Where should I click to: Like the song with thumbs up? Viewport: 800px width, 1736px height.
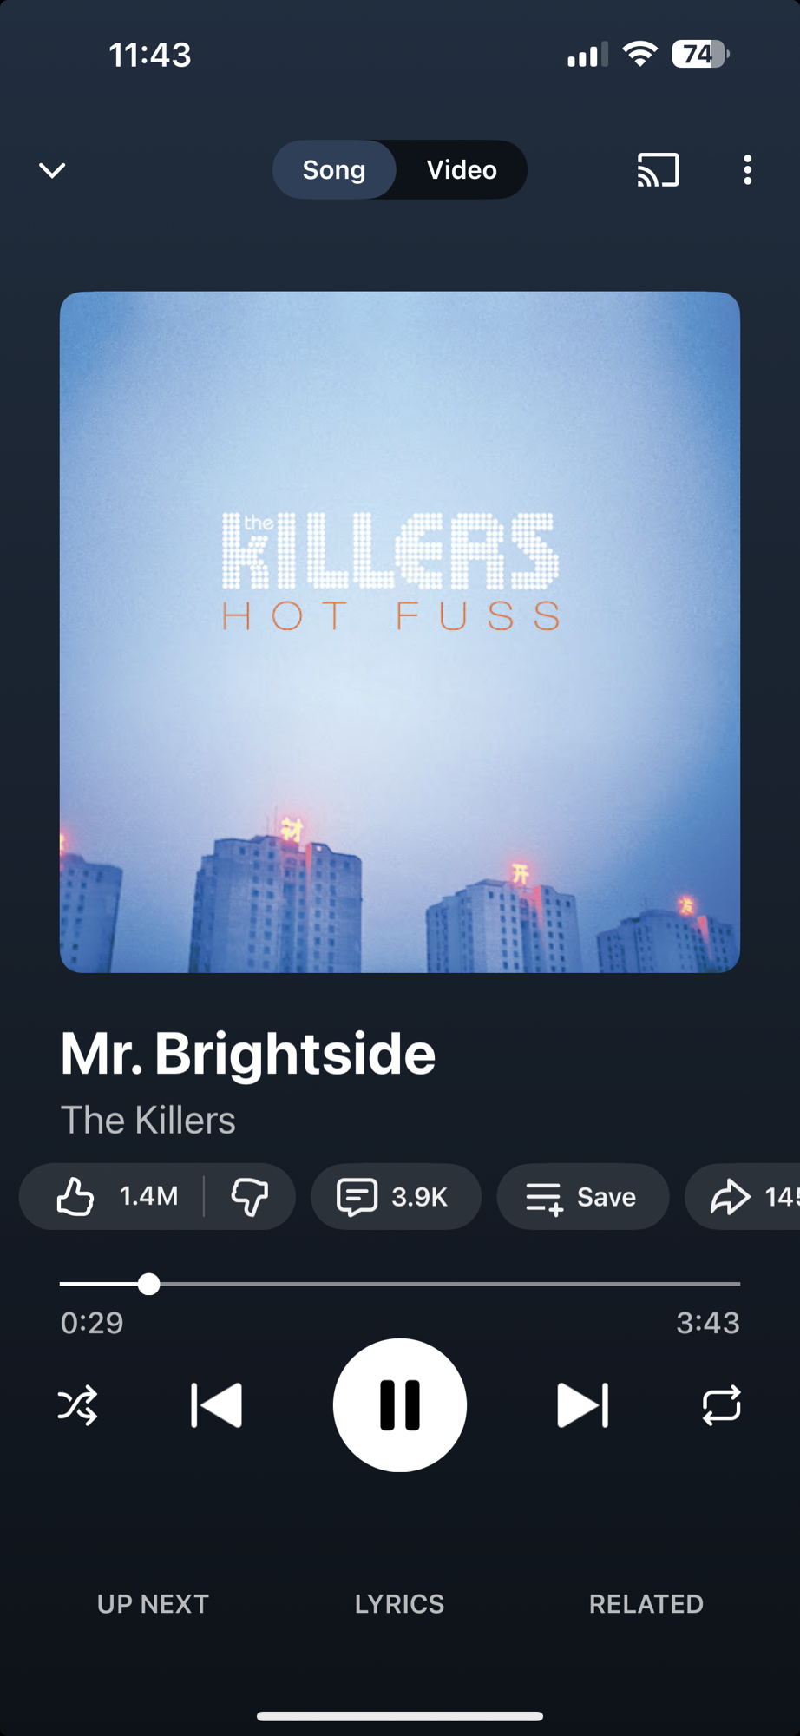tap(113, 1196)
